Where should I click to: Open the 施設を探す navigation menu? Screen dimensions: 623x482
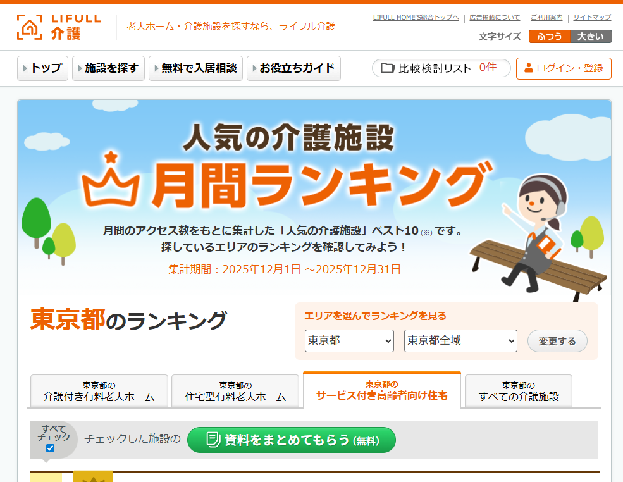(x=109, y=68)
